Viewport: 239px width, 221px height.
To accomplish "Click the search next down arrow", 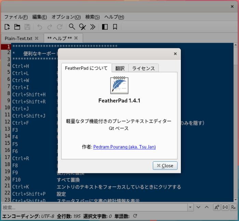I will [198, 207].
